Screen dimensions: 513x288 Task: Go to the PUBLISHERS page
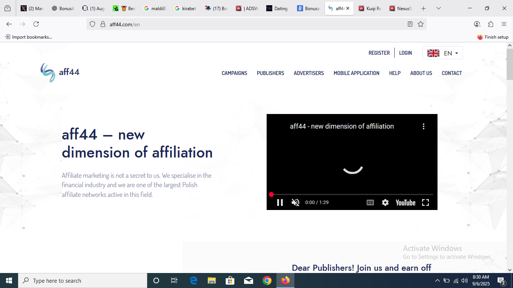pyautogui.click(x=270, y=73)
